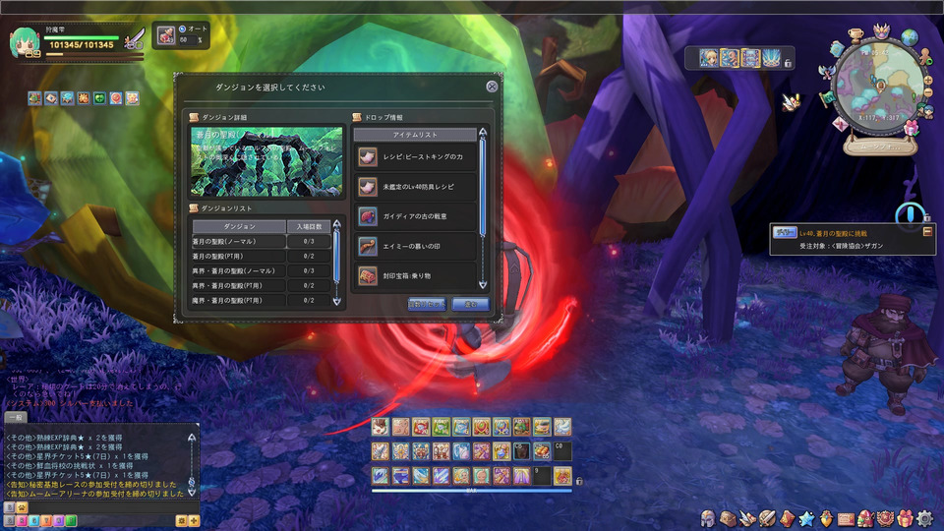Click the 未鑑定のLv40防具レシピ item icon
The image size is (944, 531).
coord(367,187)
